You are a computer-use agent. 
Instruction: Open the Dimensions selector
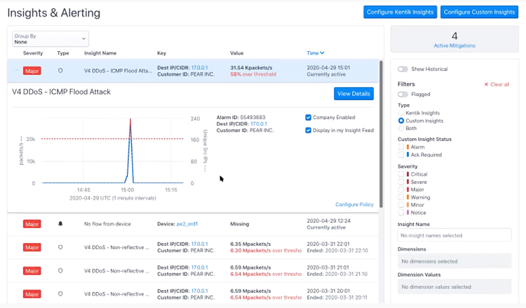click(454, 261)
